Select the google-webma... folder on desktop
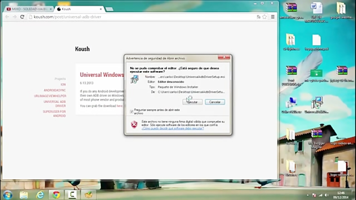The height and width of the screenshot is (200, 356). click(x=341, y=11)
